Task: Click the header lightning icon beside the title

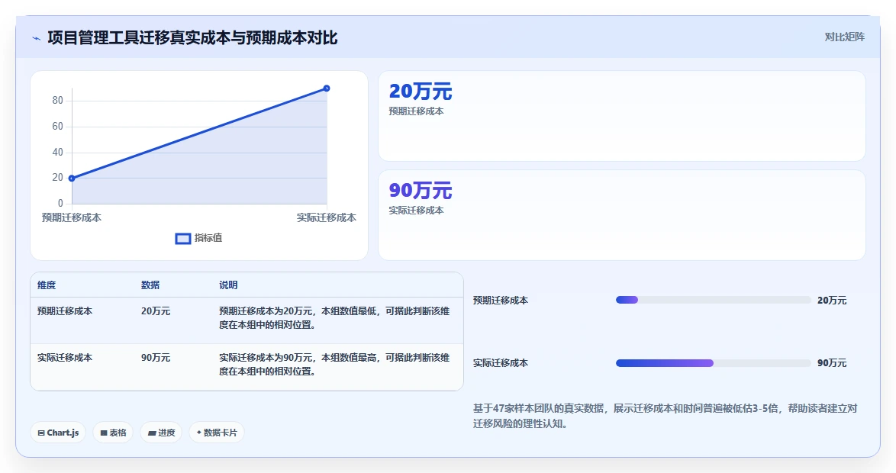Action: coord(37,38)
